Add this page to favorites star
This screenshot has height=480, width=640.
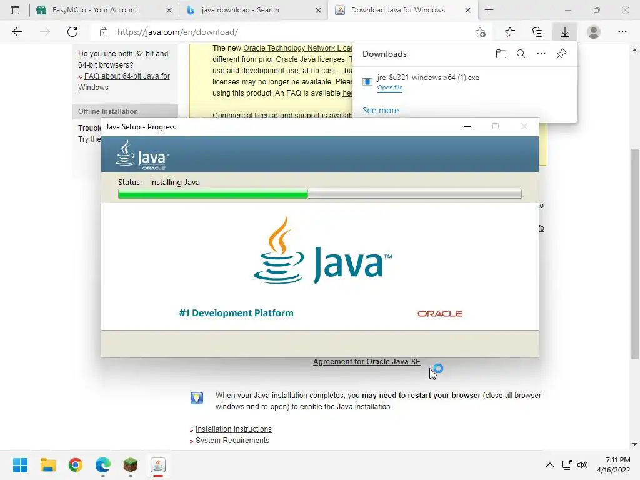pos(481,32)
